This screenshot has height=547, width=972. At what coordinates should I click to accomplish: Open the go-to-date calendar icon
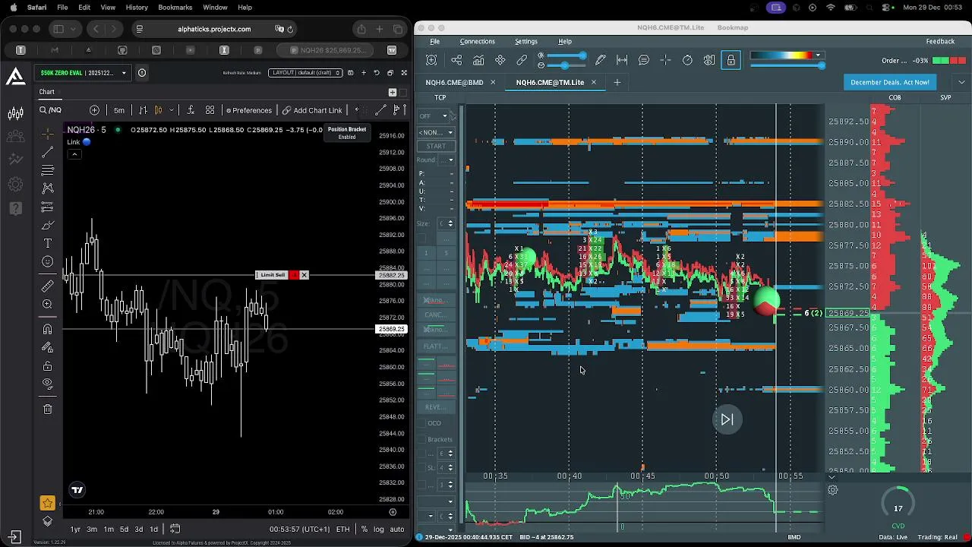pyautogui.click(x=175, y=529)
